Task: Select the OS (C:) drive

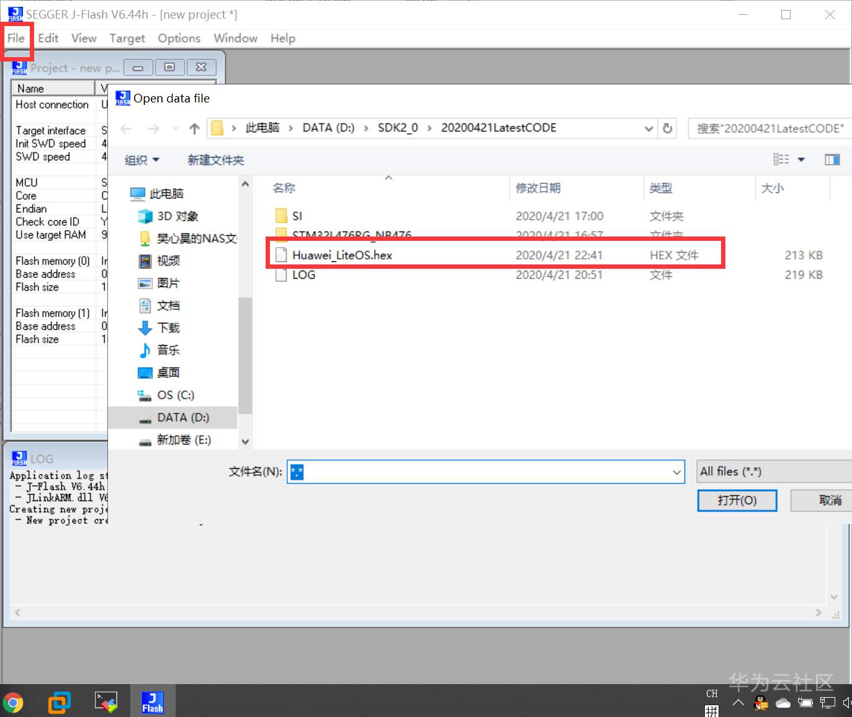Action: tap(166, 395)
